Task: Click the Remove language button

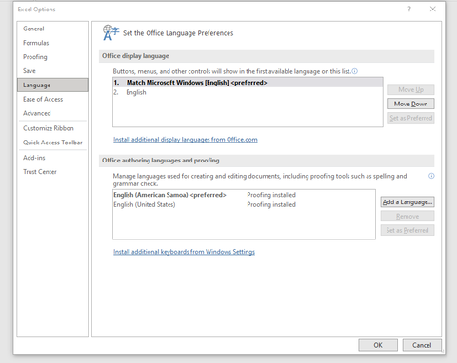Action: 407,216
